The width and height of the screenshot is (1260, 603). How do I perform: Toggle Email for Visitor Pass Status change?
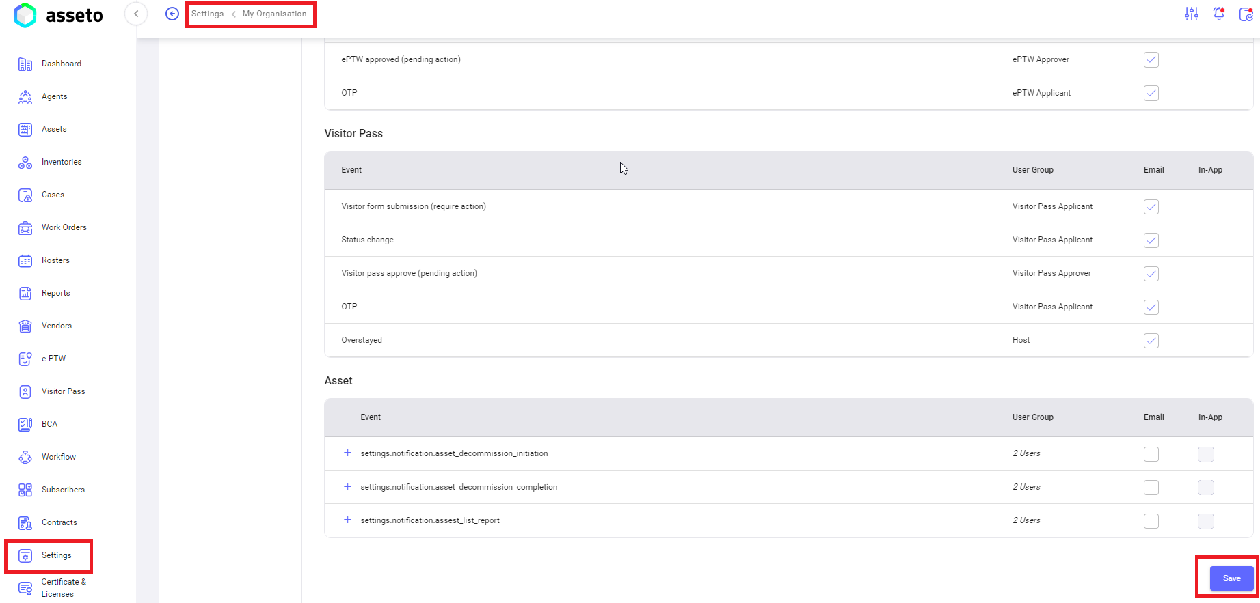1151,240
